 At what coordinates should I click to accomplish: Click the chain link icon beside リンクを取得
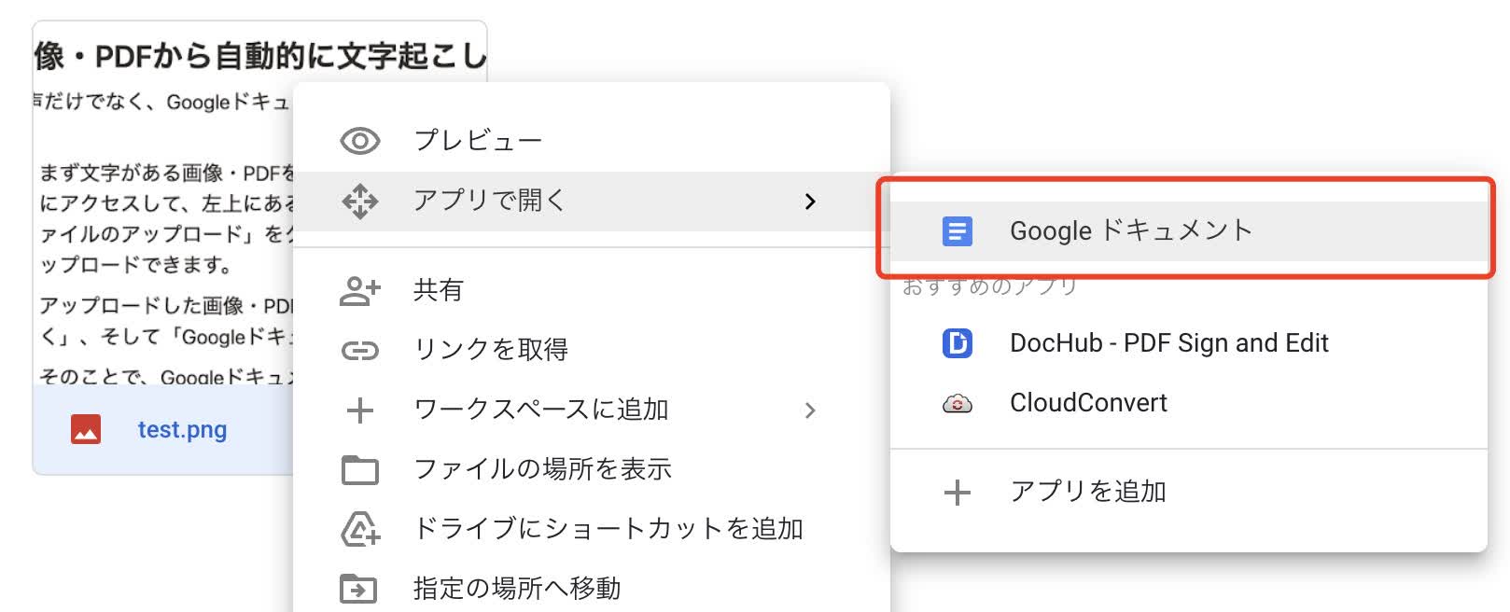[360, 350]
